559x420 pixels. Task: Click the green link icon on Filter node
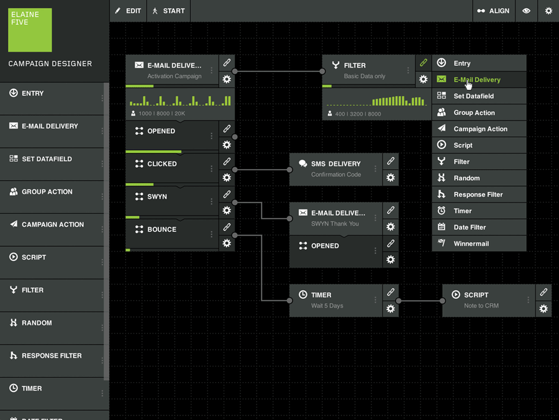pyautogui.click(x=423, y=63)
